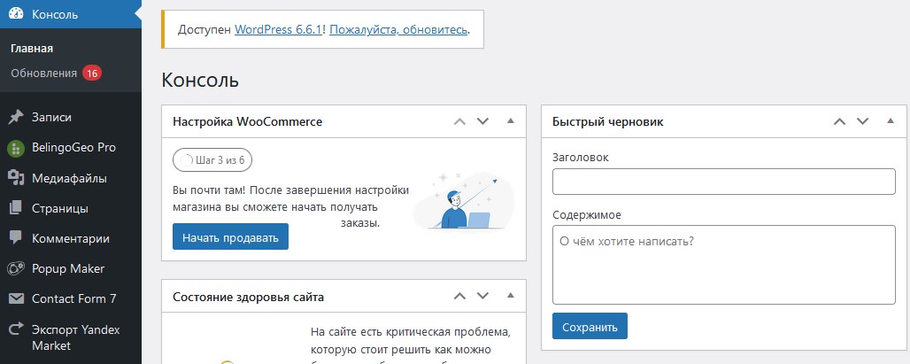The image size is (910, 364).
Task: Follow the WordPress 6.6.1 link
Action: [278, 29]
